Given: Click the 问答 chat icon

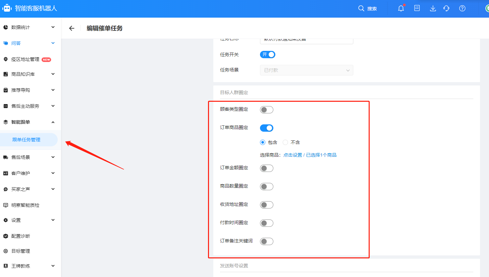Looking at the screenshot, I should pyautogui.click(x=6, y=43).
